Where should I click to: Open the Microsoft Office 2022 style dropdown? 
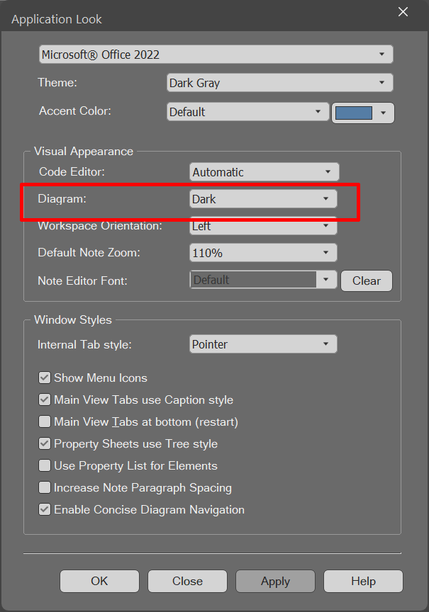tap(216, 55)
